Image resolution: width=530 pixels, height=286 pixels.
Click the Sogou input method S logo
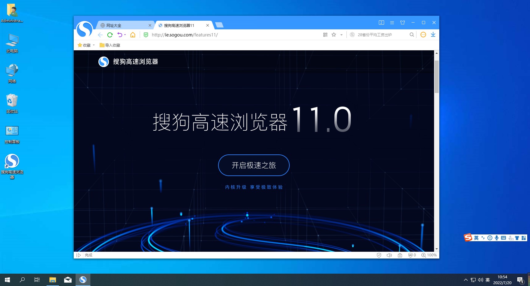tap(468, 238)
